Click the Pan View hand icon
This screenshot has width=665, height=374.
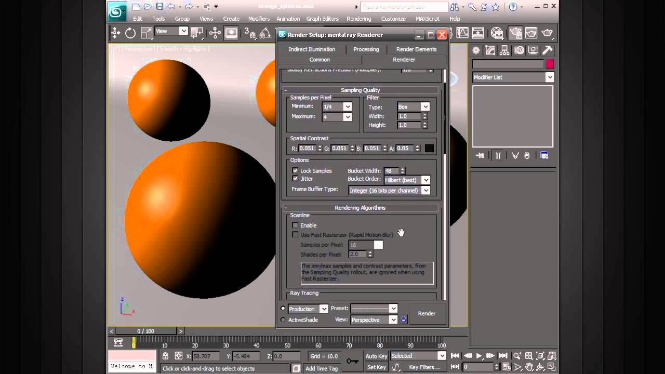coord(529,367)
